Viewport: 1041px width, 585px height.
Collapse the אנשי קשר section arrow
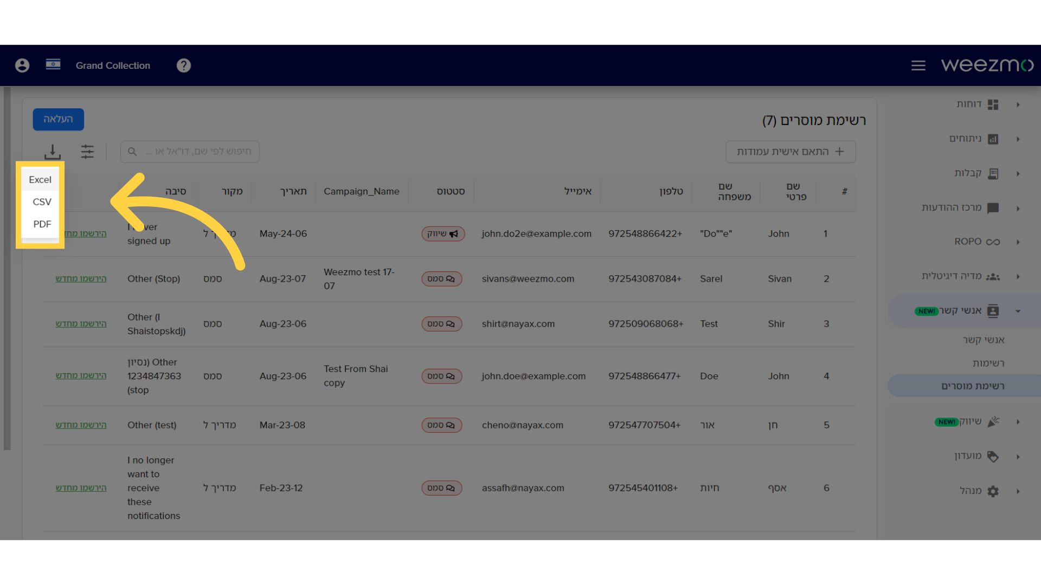tap(1018, 311)
